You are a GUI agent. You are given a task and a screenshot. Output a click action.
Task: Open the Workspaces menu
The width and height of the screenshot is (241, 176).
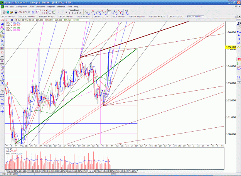[21, 7]
